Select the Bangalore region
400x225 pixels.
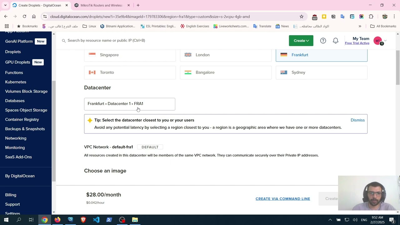226,72
